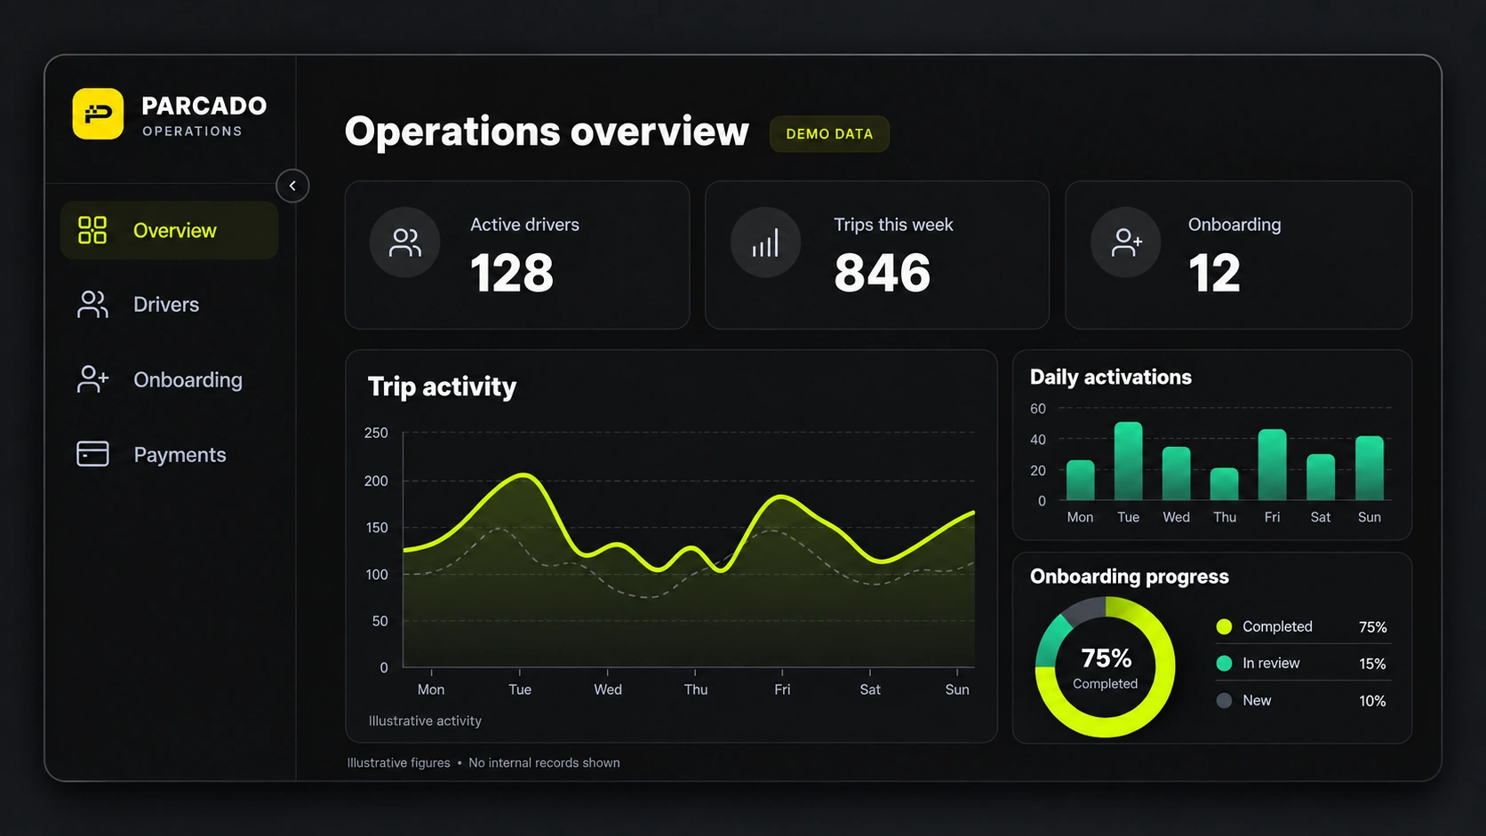Viewport: 1486px width, 836px height.
Task: Click the Sun bar in Daily activations
Action: pos(1369,468)
